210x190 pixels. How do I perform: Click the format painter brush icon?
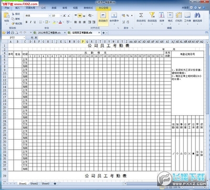[13, 24]
